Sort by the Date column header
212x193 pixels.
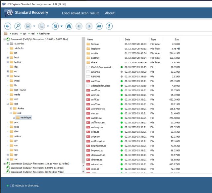coord(127,39)
